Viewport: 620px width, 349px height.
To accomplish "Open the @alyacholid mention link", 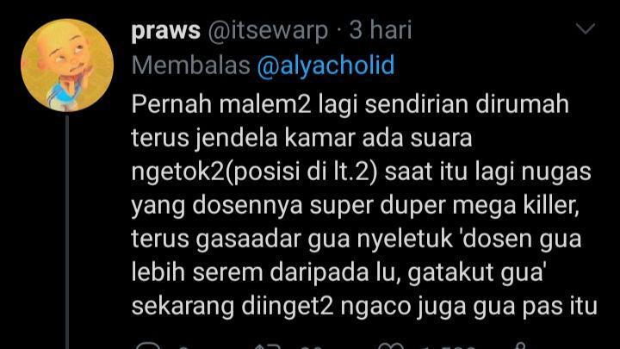I will (325, 65).
